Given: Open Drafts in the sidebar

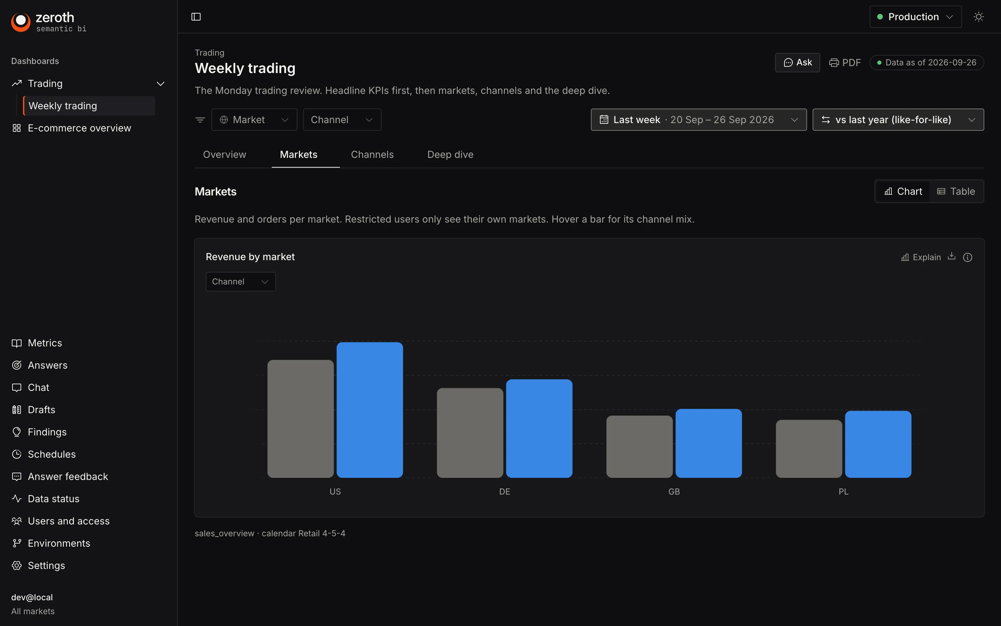Looking at the screenshot, I should [x=89, y=410].
